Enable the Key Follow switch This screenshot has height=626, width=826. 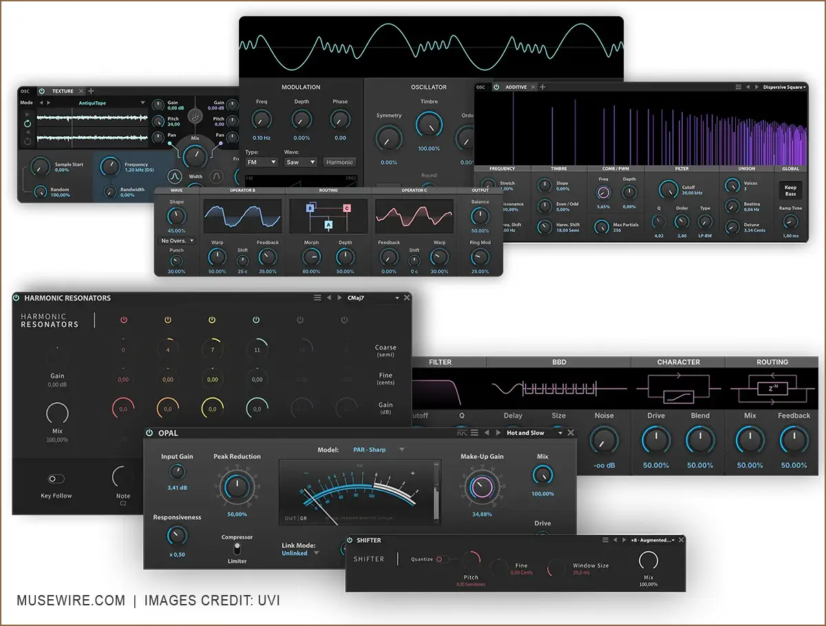click(56, 479)
